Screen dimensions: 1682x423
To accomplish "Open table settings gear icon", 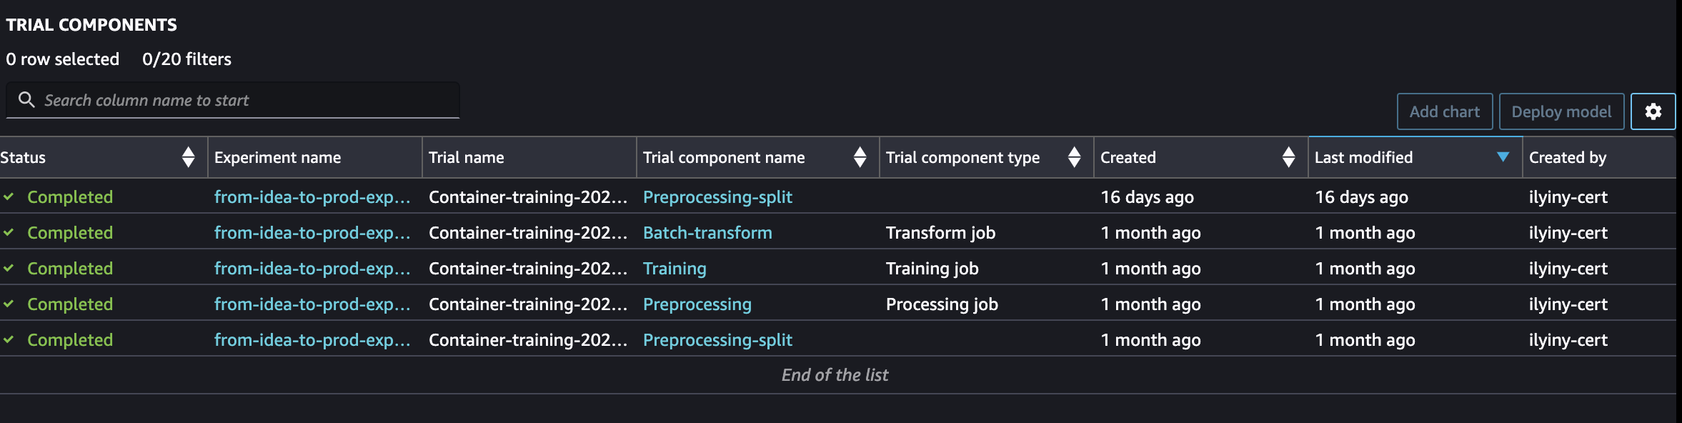I will [x=1653, y=111].
